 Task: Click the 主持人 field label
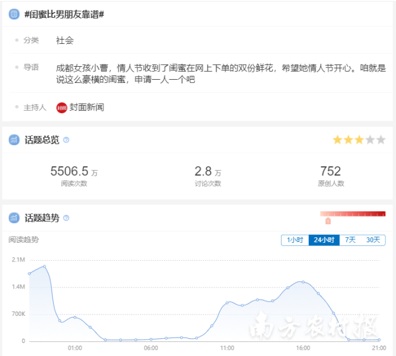point(35,108)
